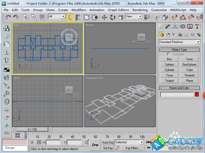This screenshot has height=153, width=205.
Task: Activate the Select Object arrow tool
Action: [x=70, y=18]
